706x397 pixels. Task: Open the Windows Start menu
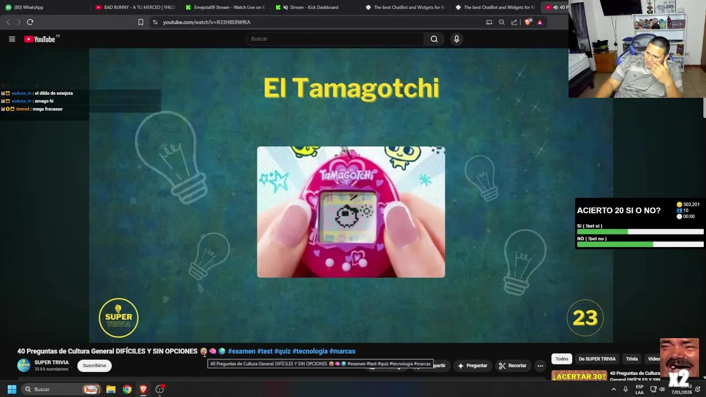point(12,389)
